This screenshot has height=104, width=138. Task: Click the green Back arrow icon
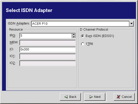click(x=66, y=97)
